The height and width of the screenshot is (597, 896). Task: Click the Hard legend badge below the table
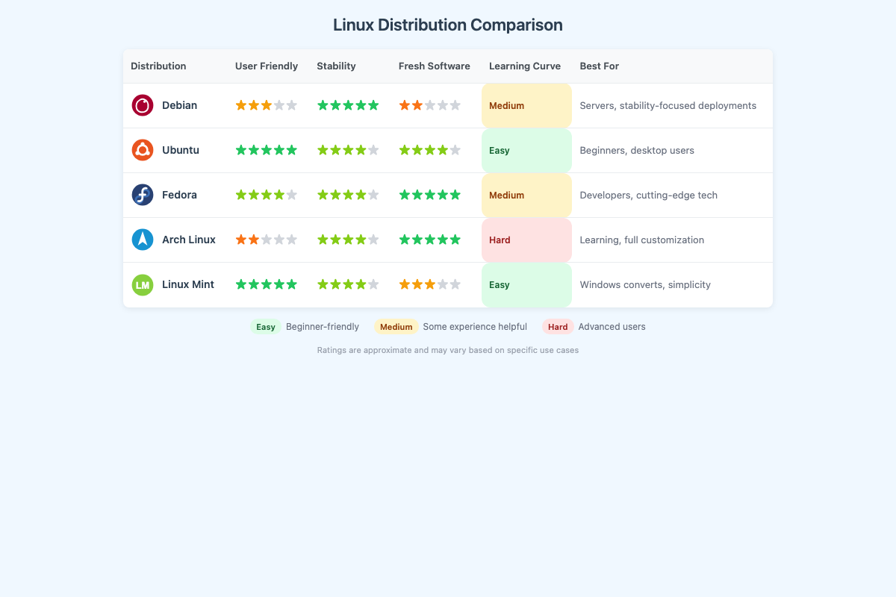click(558, 326)
